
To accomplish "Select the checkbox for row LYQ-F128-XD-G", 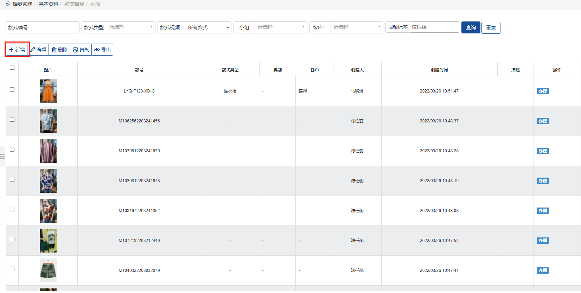I will (12, 90).
